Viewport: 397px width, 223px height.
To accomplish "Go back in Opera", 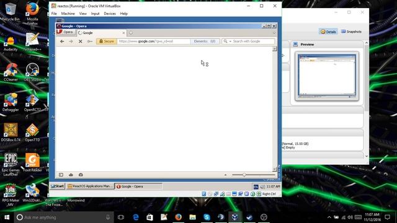I will tap(62, 42).
